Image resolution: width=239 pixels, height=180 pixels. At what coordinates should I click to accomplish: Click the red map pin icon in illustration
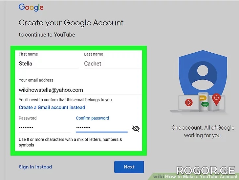click(216, 99)
